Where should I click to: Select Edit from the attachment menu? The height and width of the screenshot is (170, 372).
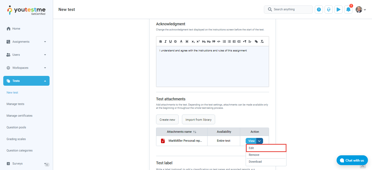click(x=266, y=148)
